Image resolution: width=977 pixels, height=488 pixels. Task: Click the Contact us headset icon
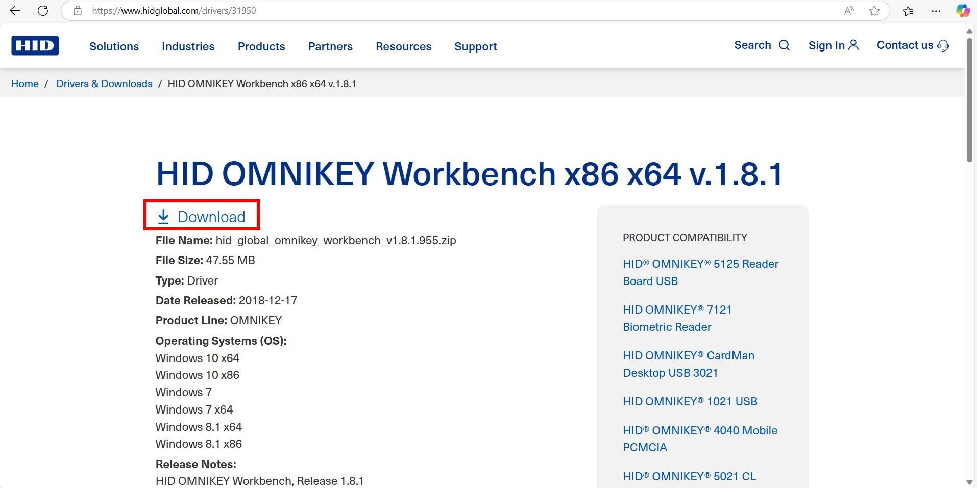[x=943, y=46]
